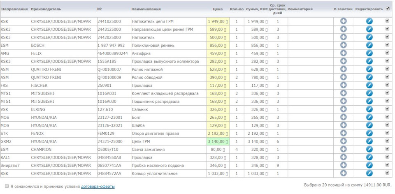The width and height of the screenshot is (395, 194).
Task: Add Натяжитель цепи ГРМ to notes
Action: (343, 21)
